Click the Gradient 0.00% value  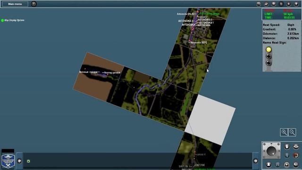coord(292,29)
